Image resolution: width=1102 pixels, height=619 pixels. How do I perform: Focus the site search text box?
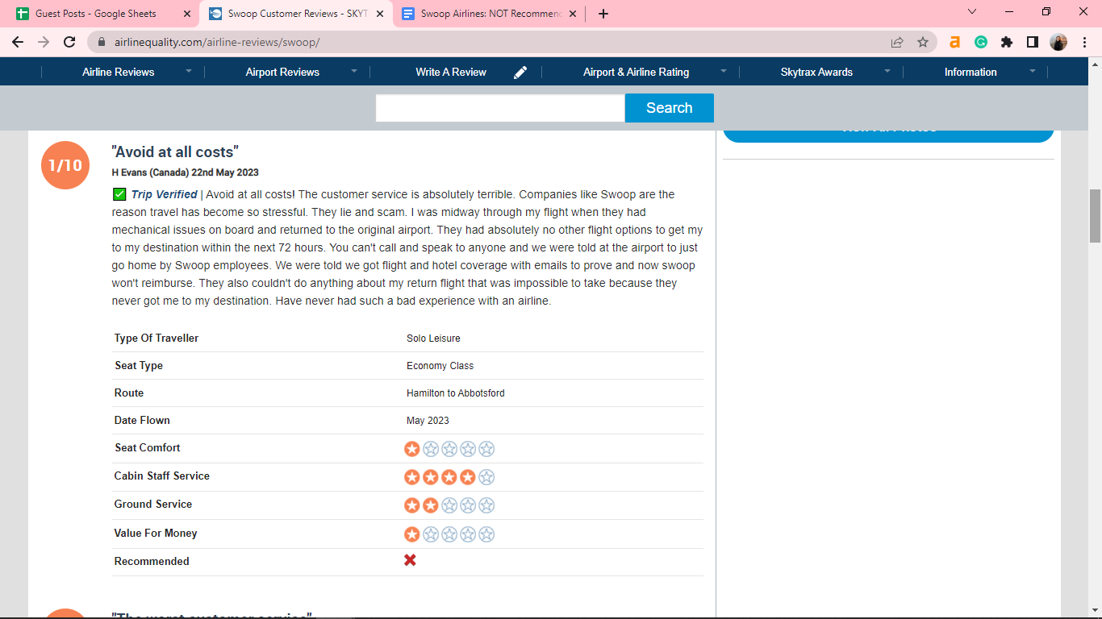pyautogui.click(x=500, y=108)
